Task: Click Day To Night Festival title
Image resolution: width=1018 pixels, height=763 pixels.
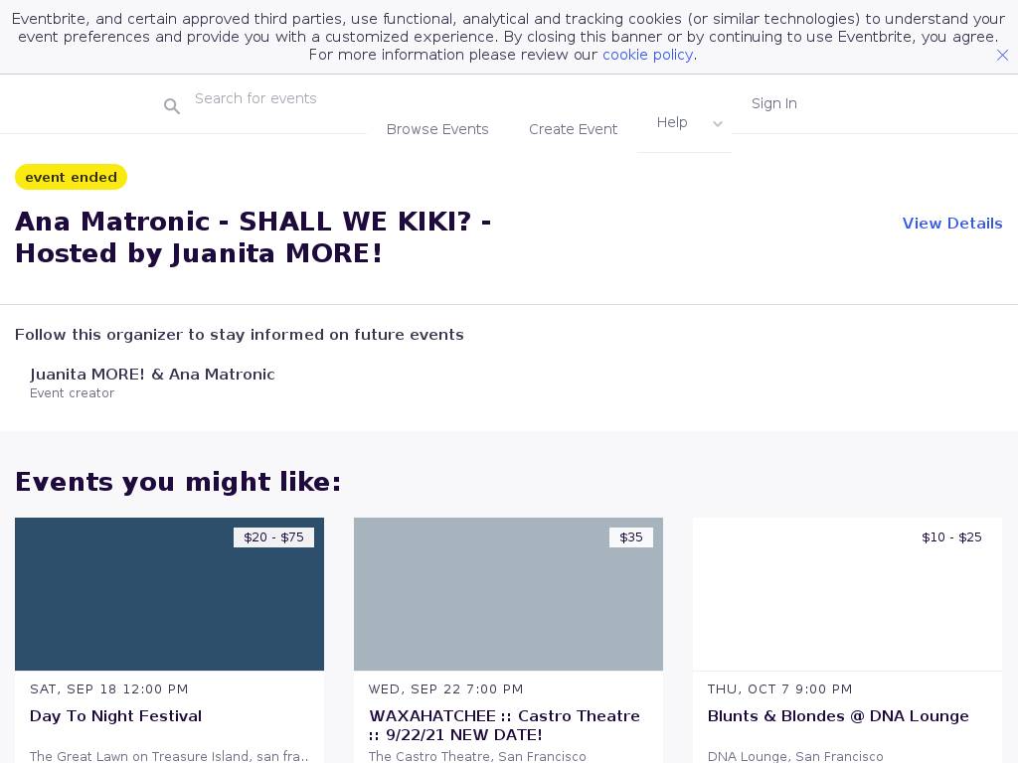Action: pyautogui.click(x=115, y=716)
